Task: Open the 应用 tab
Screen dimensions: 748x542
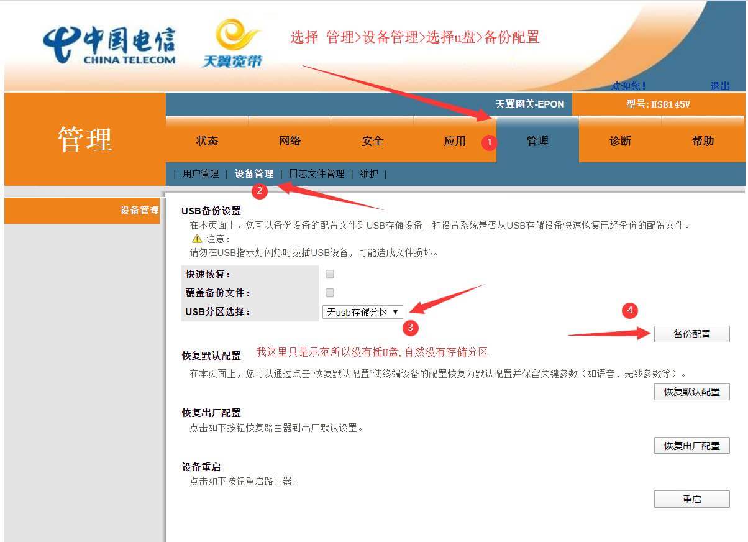Action: pos(455,141)
